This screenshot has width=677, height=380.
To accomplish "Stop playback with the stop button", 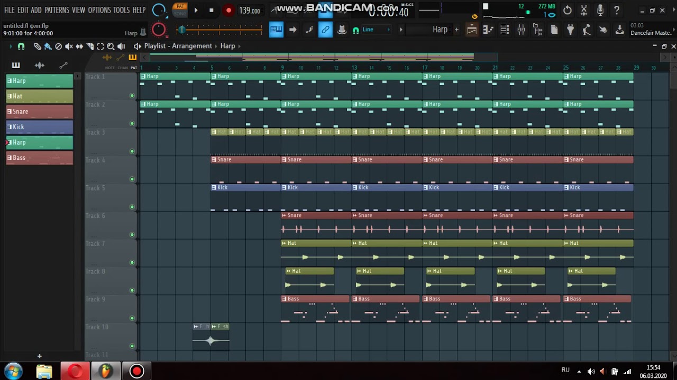I will 212,10.
